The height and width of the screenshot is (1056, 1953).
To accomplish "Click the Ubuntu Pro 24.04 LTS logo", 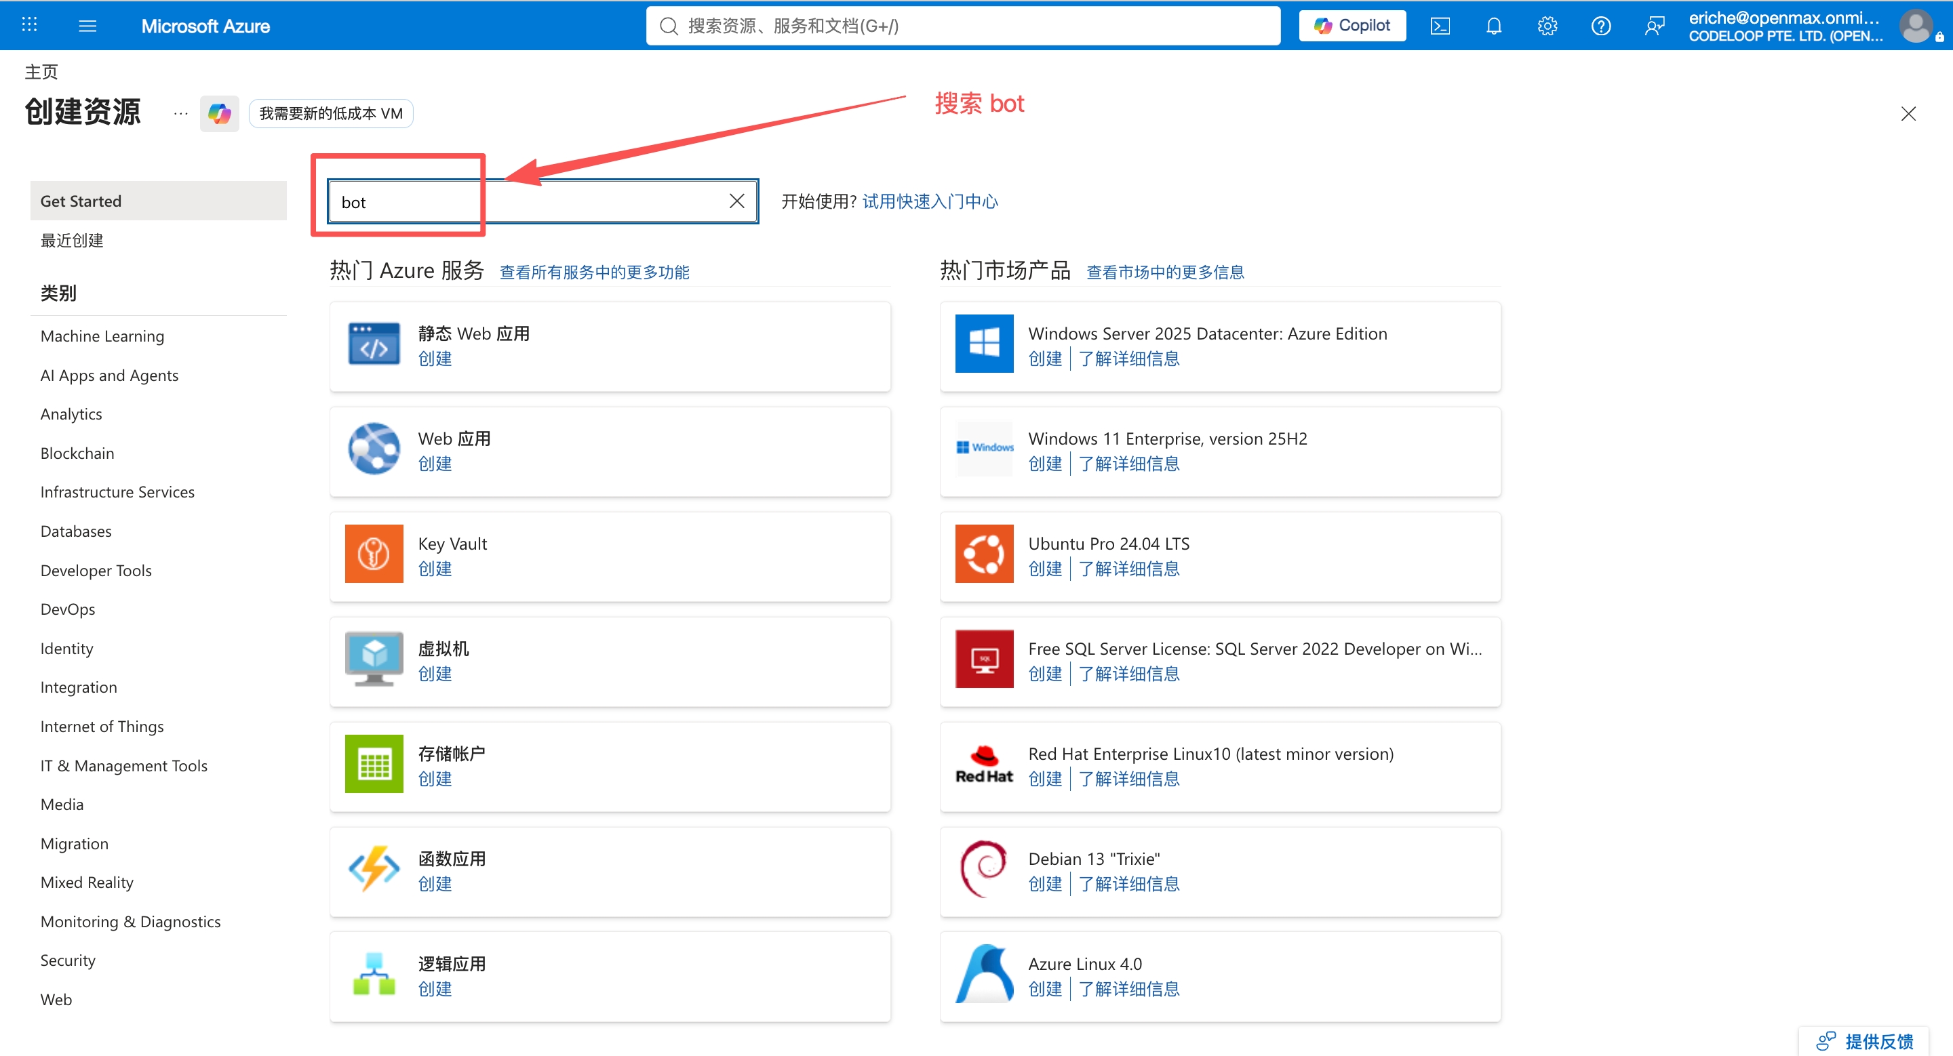I will coord(984,554).
